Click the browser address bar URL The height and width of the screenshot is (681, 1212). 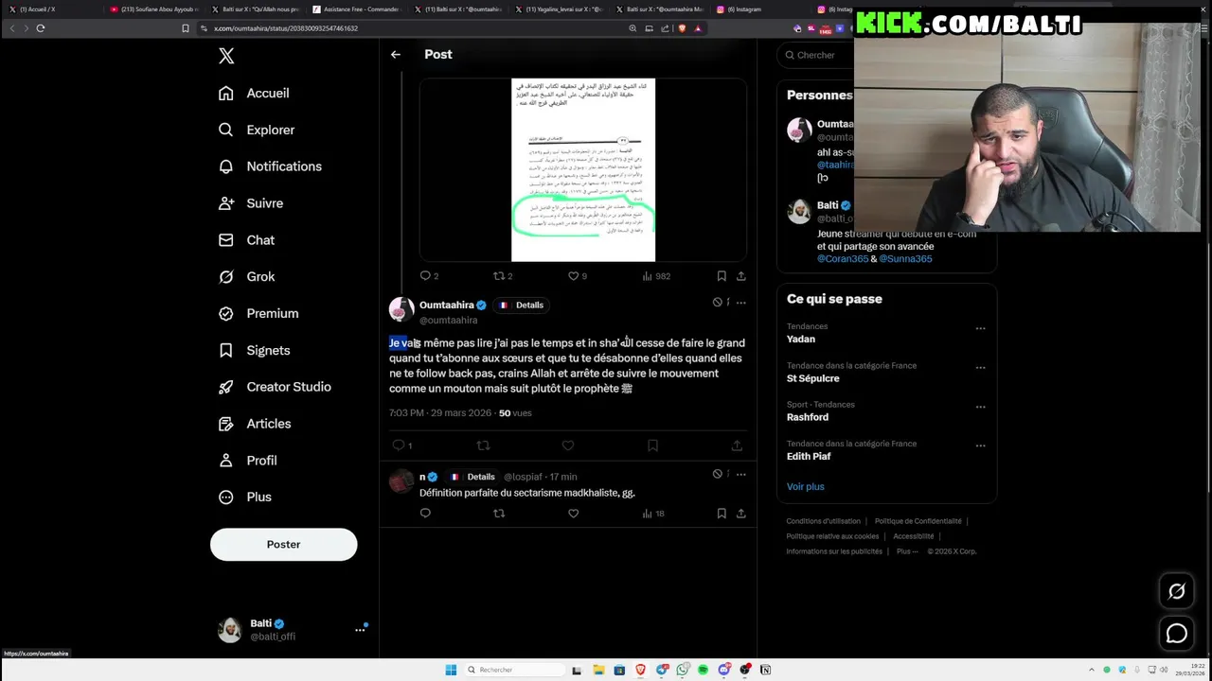point(286,28)
